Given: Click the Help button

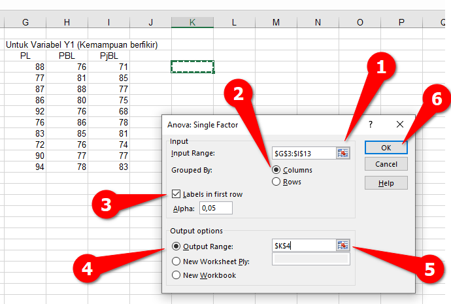Looking at the screenshot, I should (386, 182).
